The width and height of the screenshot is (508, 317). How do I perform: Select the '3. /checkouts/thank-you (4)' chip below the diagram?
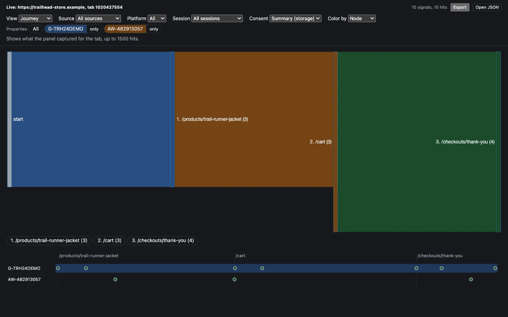tap(163, 241)
